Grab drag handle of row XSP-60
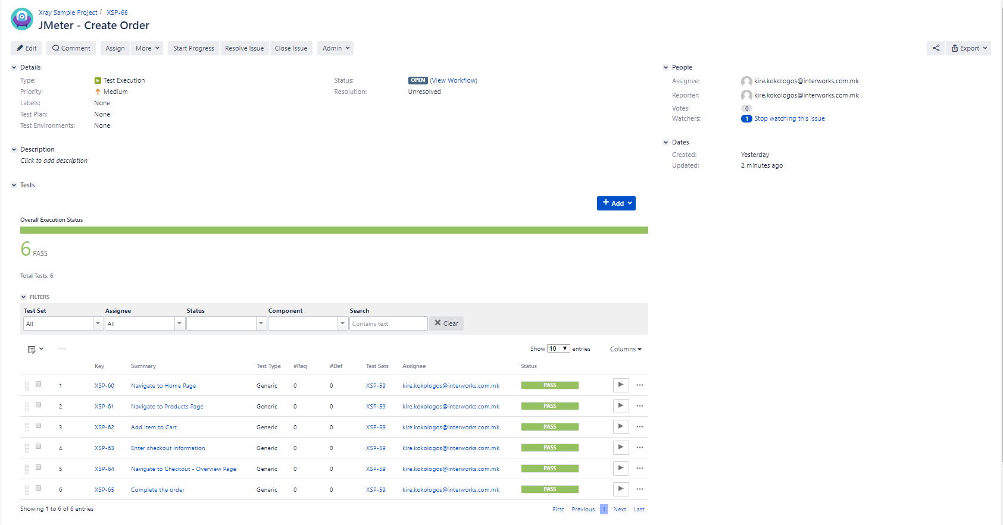1003x525 pixels. point(26,386)
